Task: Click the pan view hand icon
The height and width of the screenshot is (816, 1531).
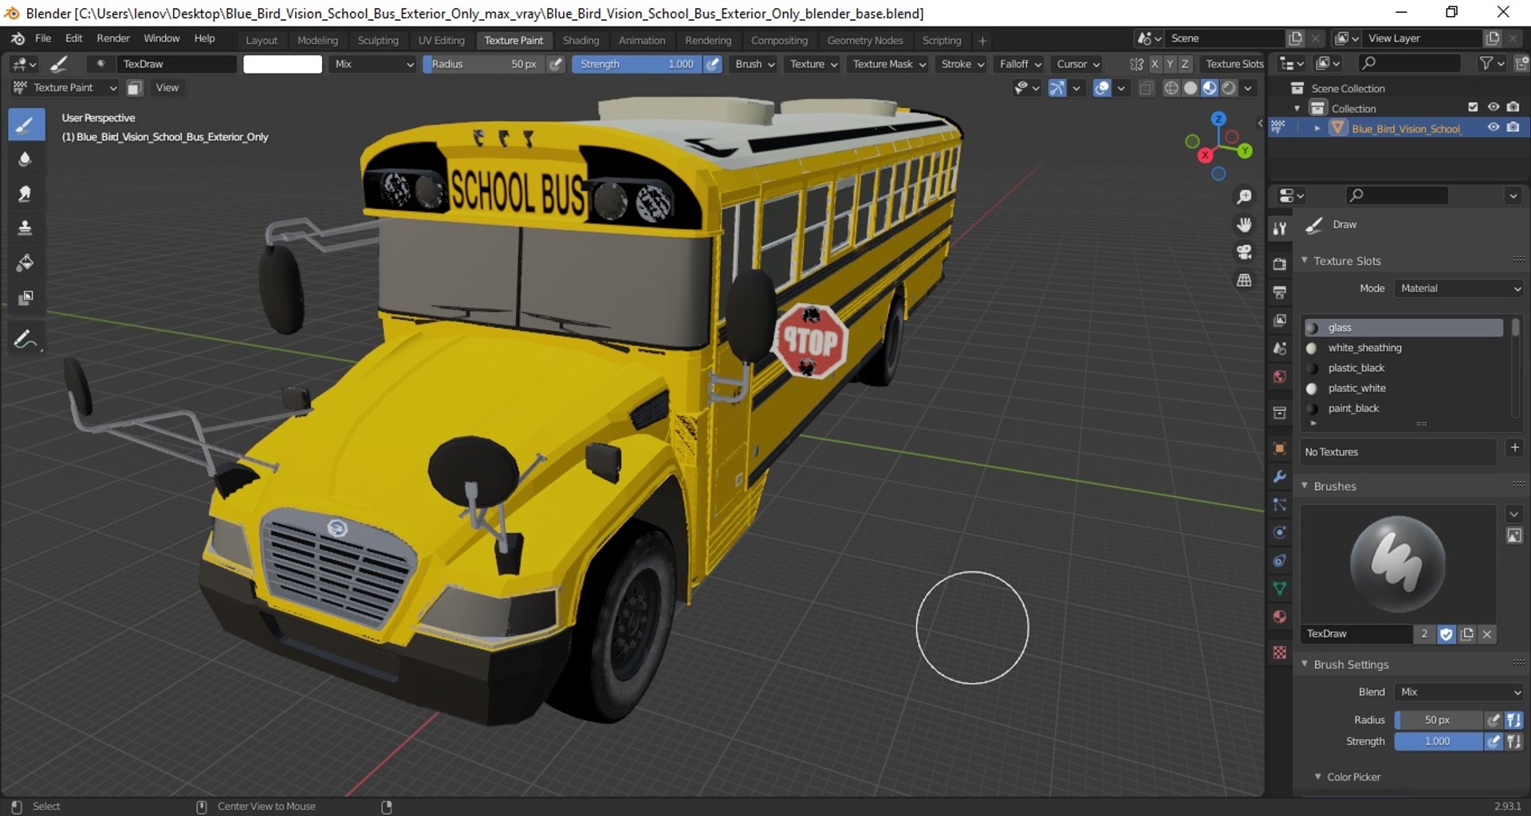Action: 1244,224
